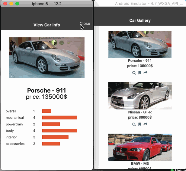Click the 'body' rating label
This screenshot has height=171, width=186.
[x=10, y=131]
